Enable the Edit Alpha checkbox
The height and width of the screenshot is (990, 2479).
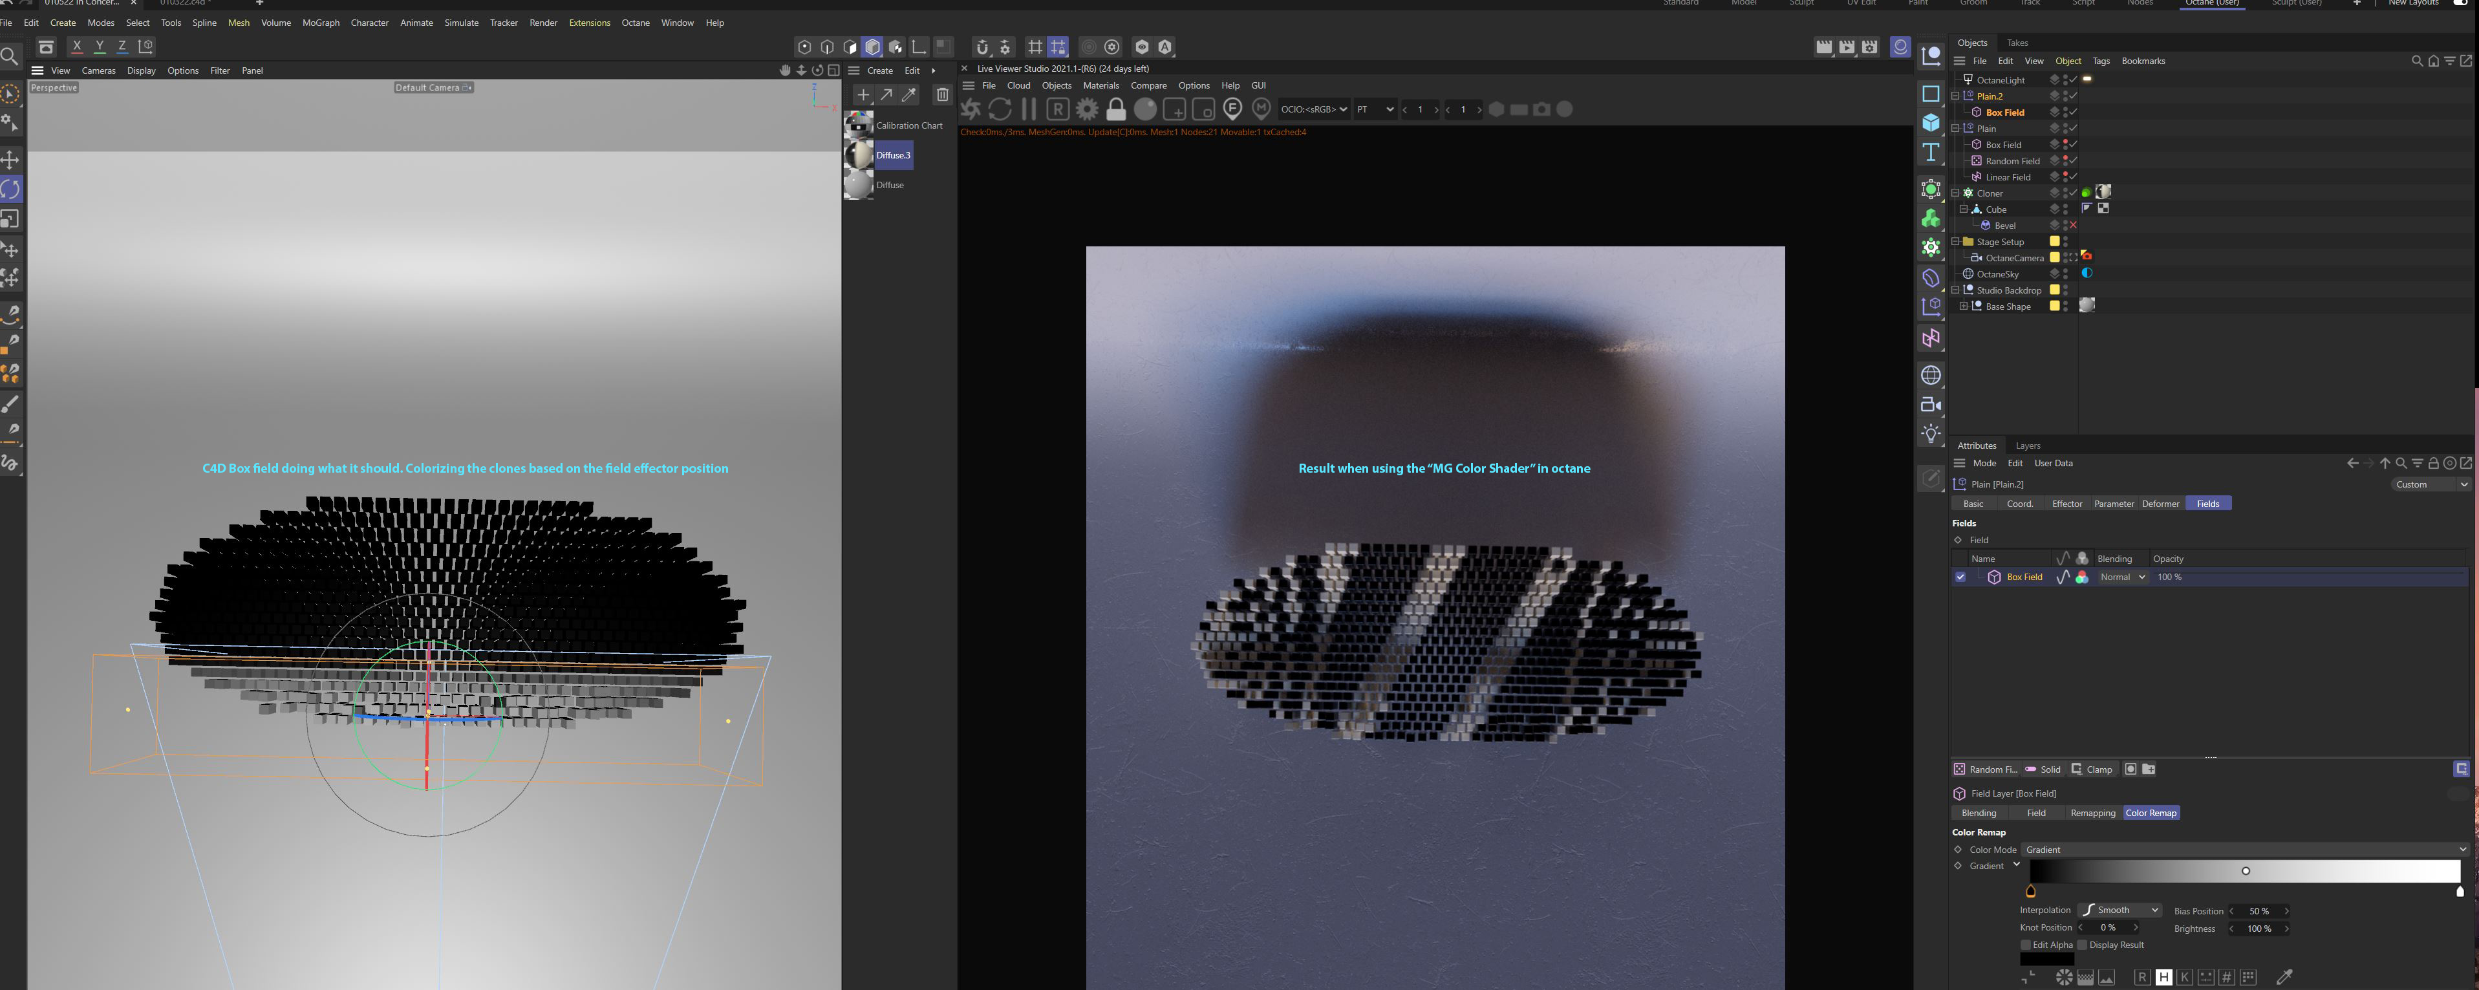tap(2026, 945)
